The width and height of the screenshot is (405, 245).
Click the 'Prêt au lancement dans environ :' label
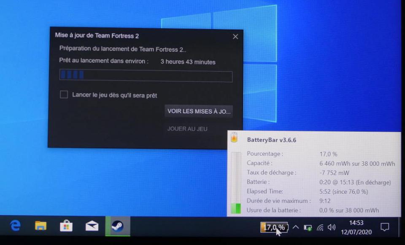point(104,61)
